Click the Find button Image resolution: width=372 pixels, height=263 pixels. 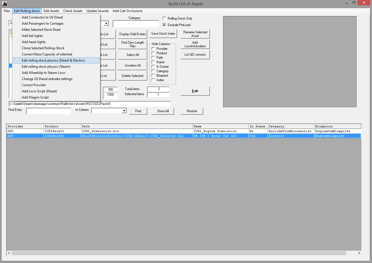click(x=138, y=111)
